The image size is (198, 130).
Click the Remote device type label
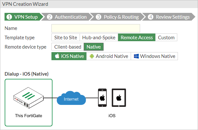click(26, 47)
